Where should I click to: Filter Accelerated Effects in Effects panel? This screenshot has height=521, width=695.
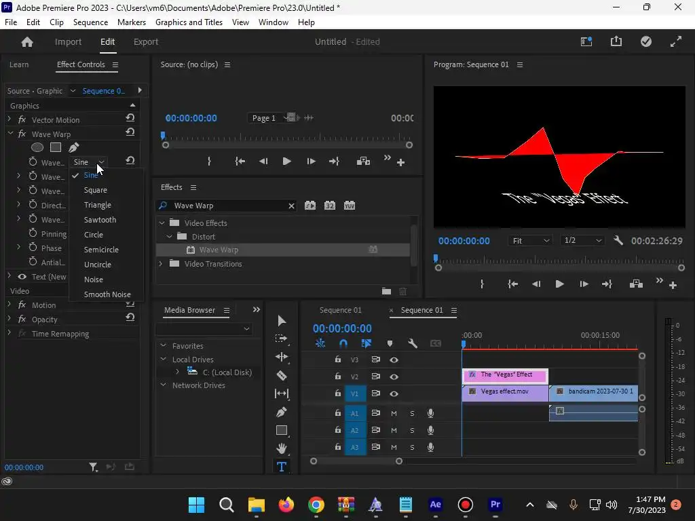pyautogui.click(x=310, y=206)
